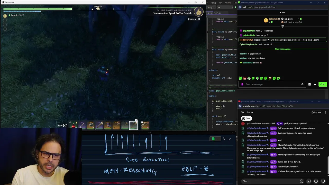Click username CyberKingTemplar in Kick chat

(x=249, y=44)
